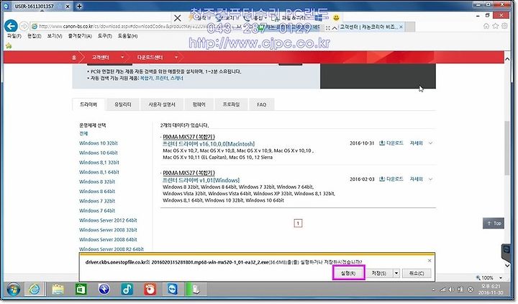Close the 고객센터 | 캐논코리아 browser tab
Viewport: 518px width, 304px height.
[401, 27]
